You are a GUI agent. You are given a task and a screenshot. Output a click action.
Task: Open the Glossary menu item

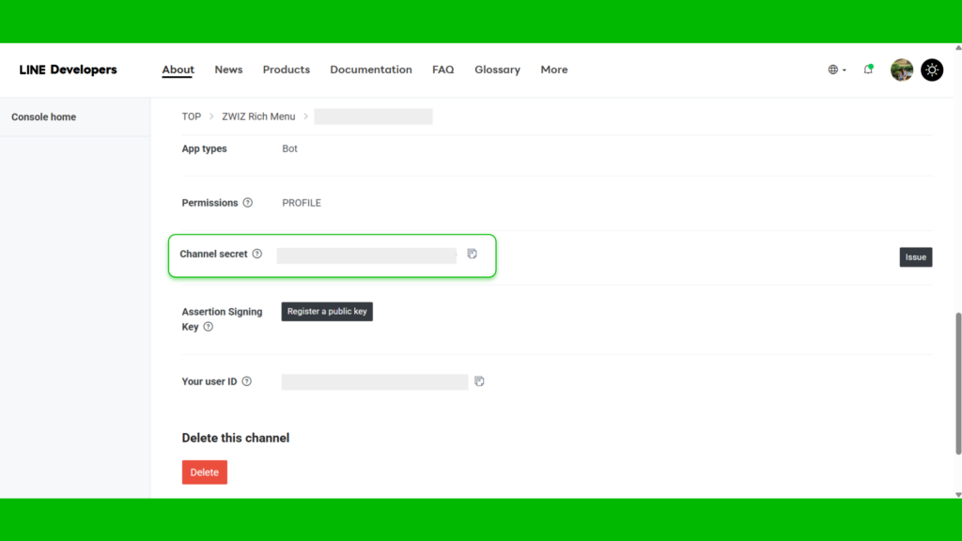(x=498, y=70)
